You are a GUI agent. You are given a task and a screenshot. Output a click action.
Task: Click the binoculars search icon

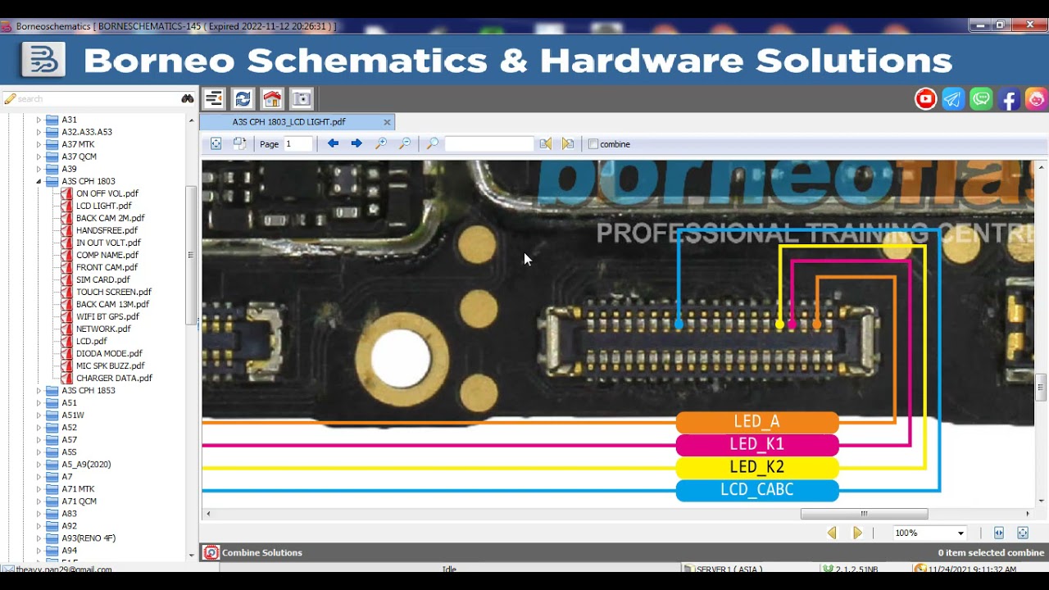click(x=188, y=98)
